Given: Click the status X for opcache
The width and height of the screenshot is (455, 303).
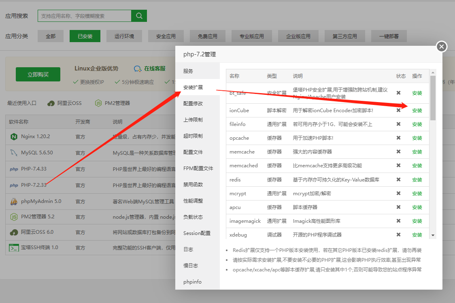Looking at the screenshot, I should click(398, 138).
